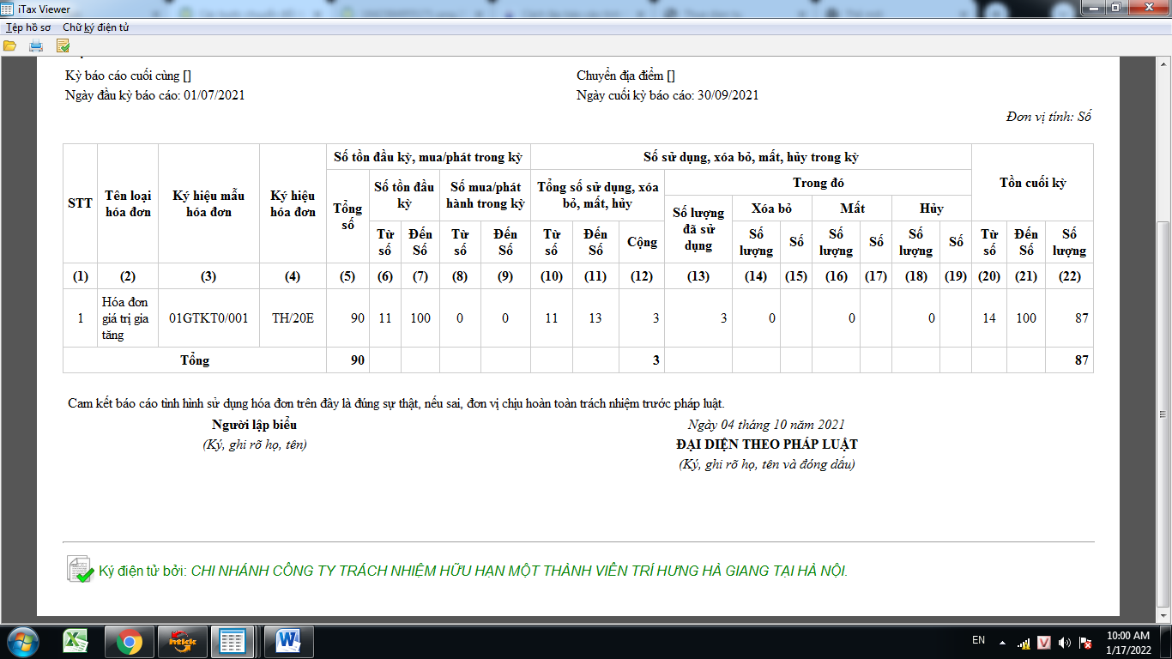Click the verify digital signature toolbar icon
Image resolution: width=1172 pixels, height=659 pixels.
pos(63,45)
